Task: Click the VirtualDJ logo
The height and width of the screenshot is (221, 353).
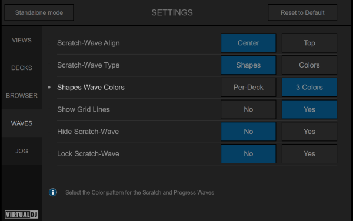Action: pyautogui.click(x=21, y=215)
